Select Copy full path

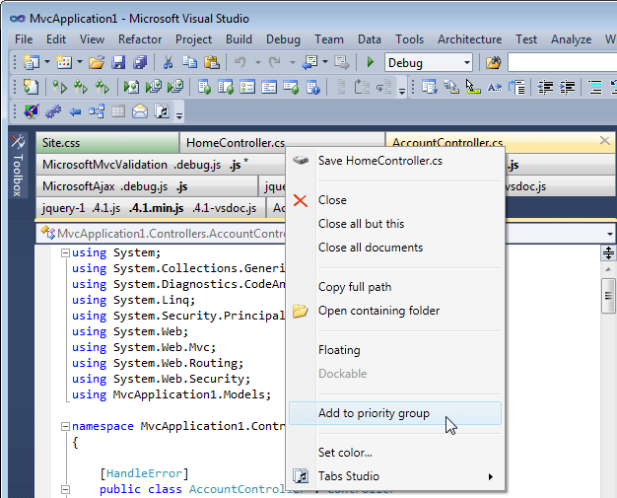pyautogui.click(x=395, y=287)
